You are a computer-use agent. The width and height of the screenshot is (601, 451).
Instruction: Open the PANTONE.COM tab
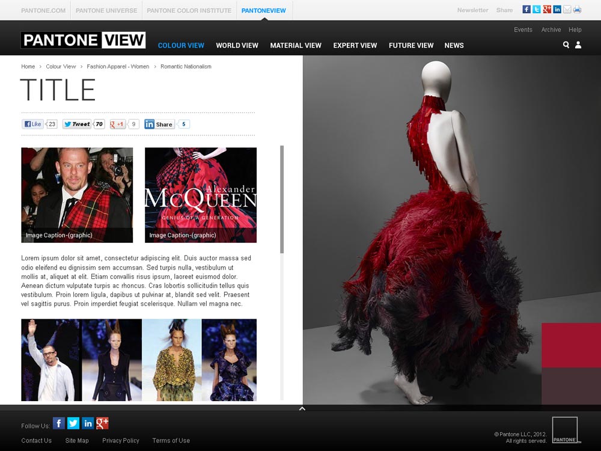click(x=43, y=10)
